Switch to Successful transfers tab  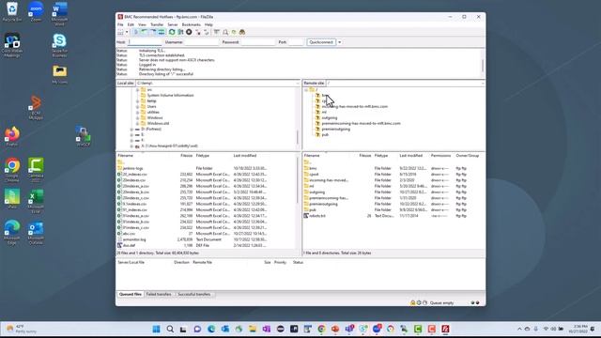point(194,294)
